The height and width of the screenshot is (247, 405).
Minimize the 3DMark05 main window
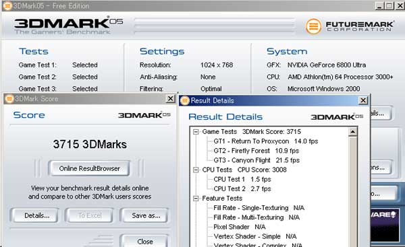379,5
